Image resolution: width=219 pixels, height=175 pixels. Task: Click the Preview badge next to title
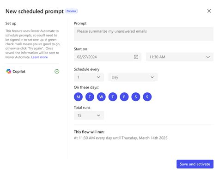[72, 11]
